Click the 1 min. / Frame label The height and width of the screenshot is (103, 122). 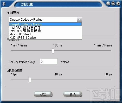pyautogui.click(x=103, y=45)
